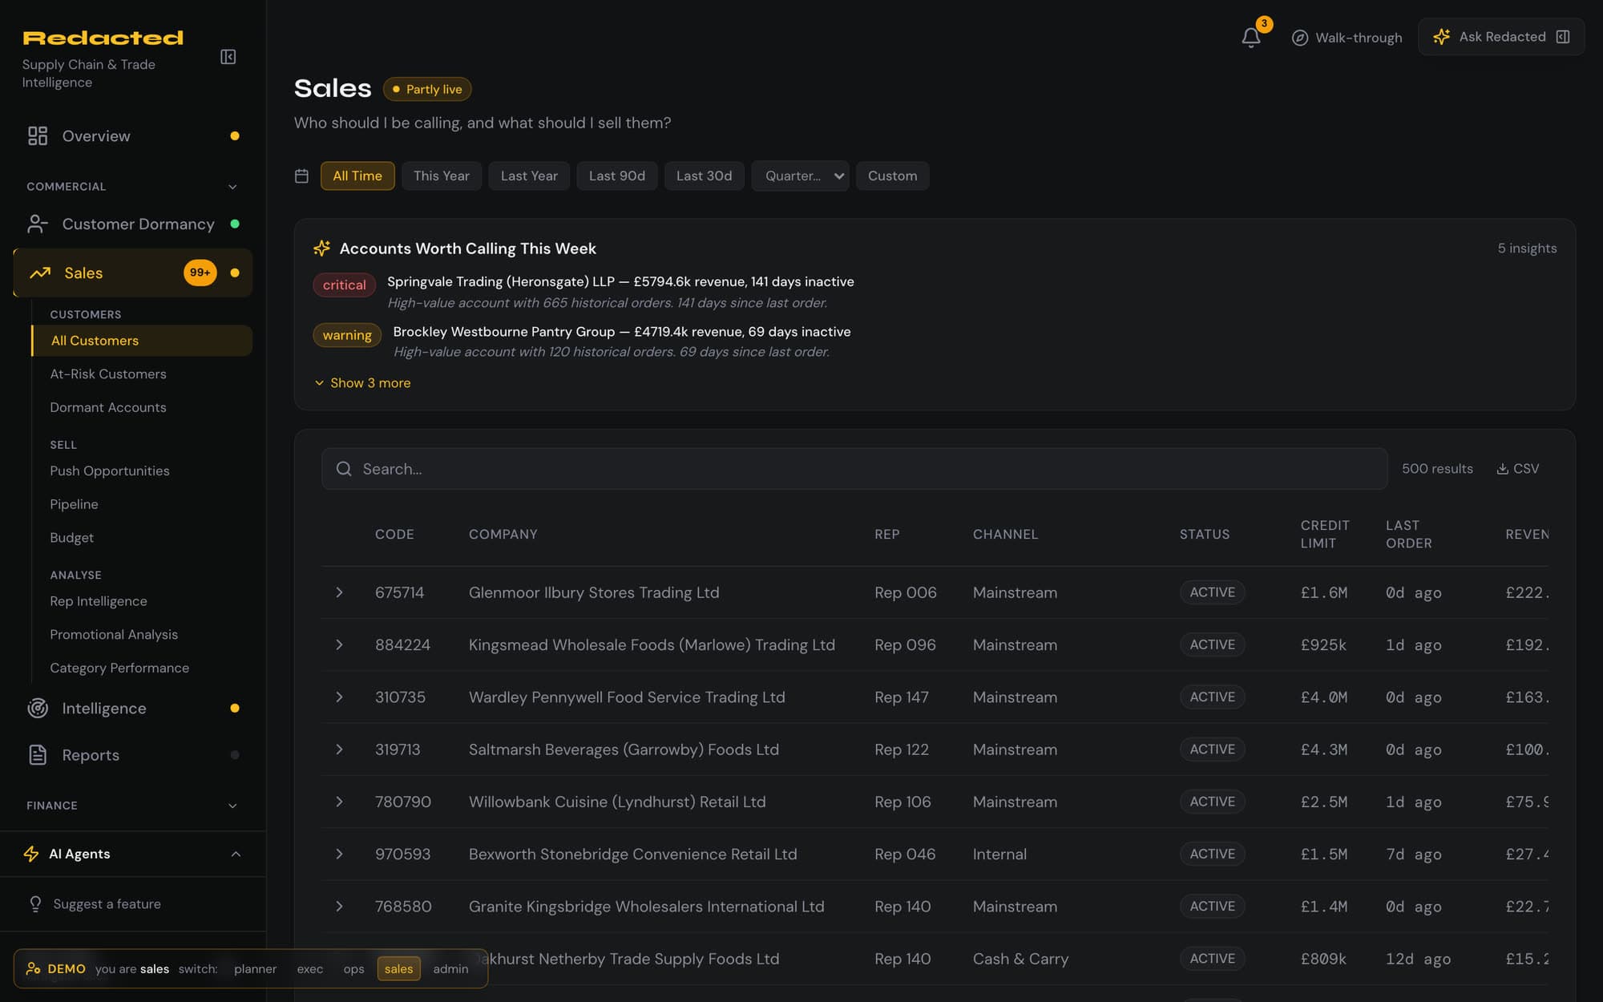This screenshot has width=1603, height=1002.
Task: Click the search magnifier icon
Action: point(344,469)
